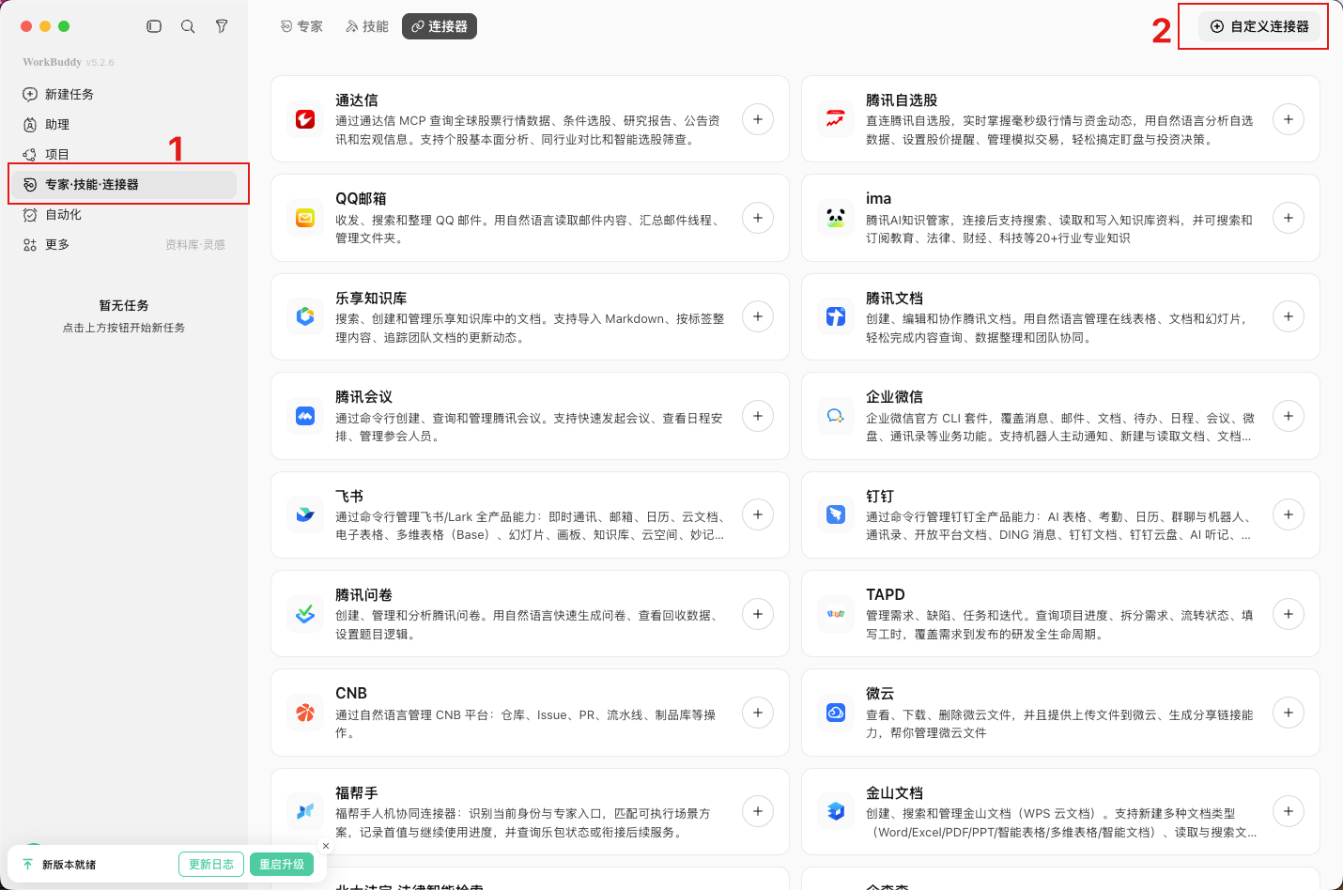
Task: Add the 腾讯会议 connector
Action: 758,416
